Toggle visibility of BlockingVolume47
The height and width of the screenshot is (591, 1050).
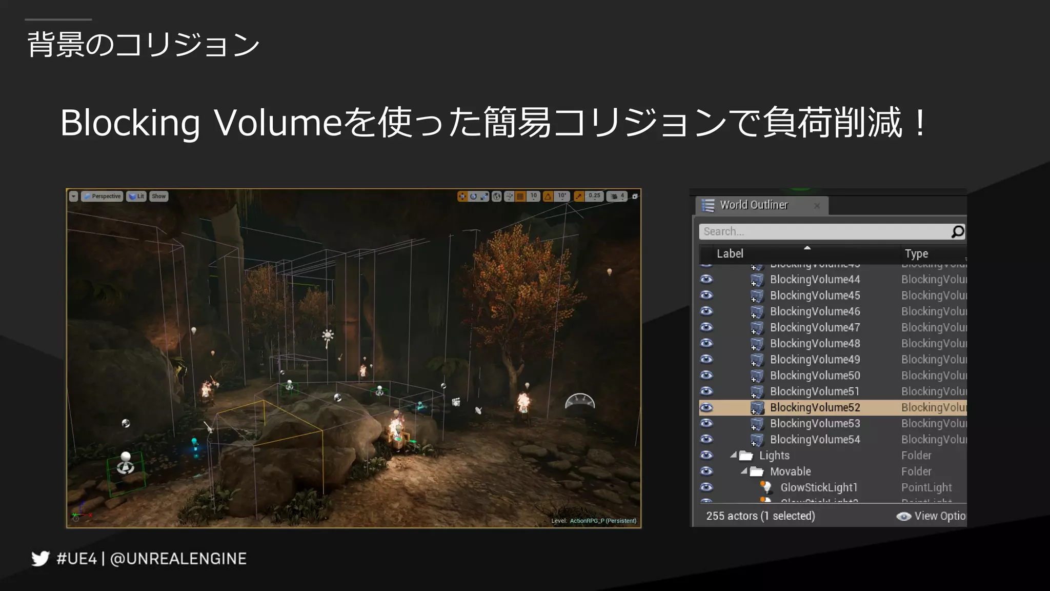tap(706, 327)
